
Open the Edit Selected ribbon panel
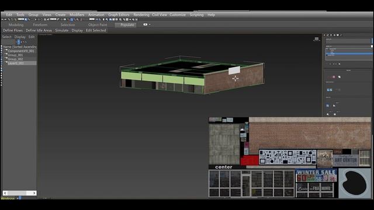96,30
